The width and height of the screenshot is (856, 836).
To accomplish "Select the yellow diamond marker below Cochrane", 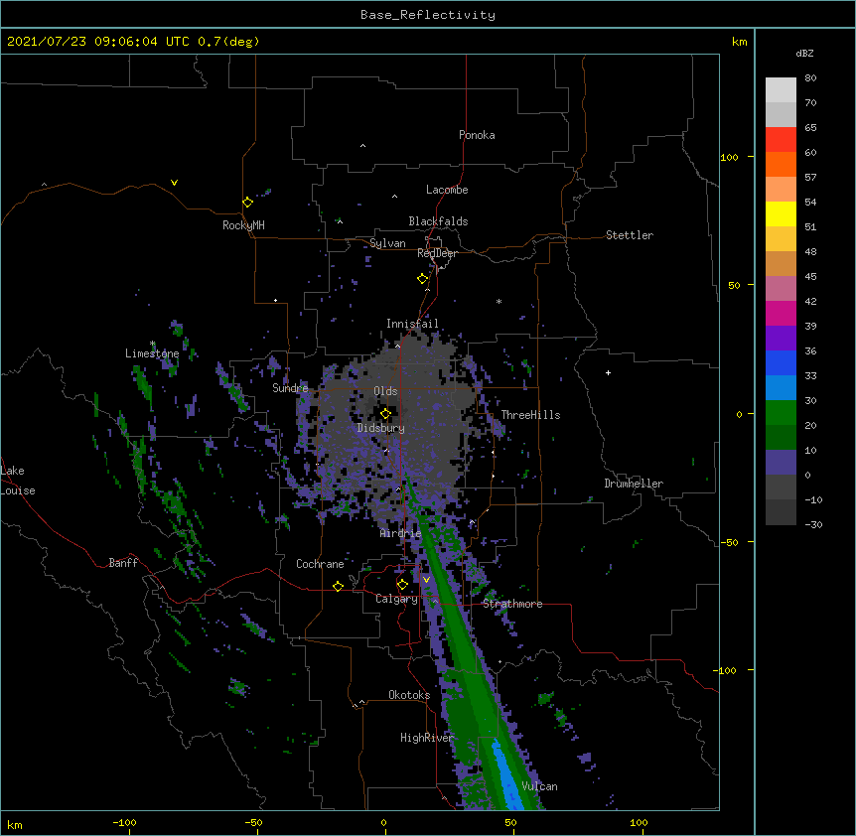I will 338,586.
